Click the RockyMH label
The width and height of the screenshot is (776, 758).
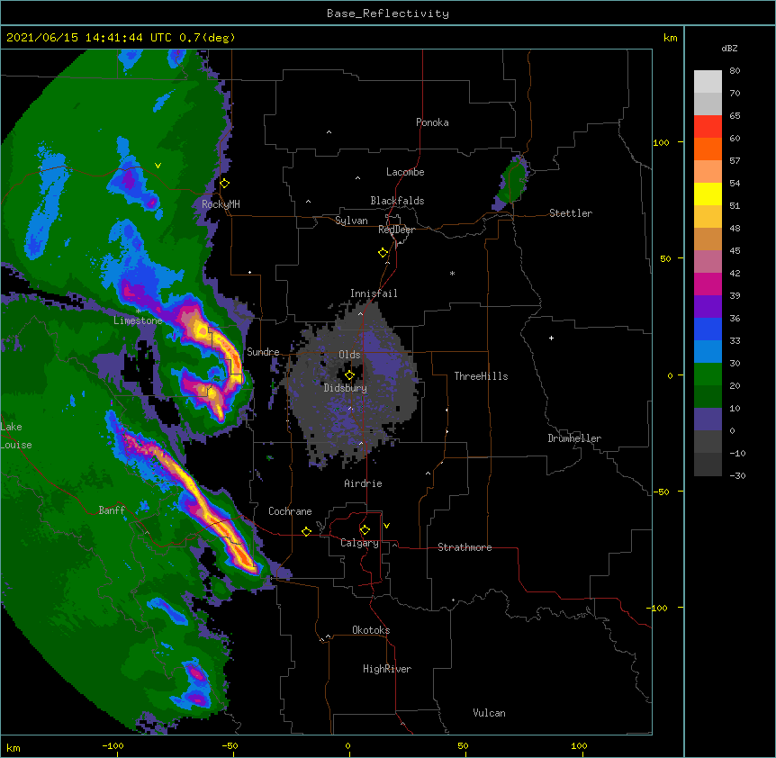[221, 204]
